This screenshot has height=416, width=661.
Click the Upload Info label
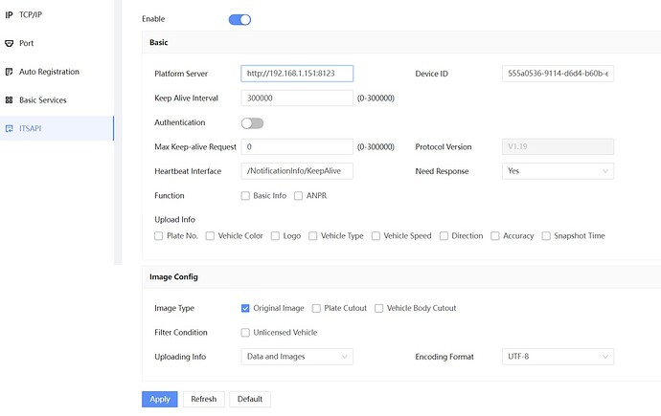click(174, 220)
